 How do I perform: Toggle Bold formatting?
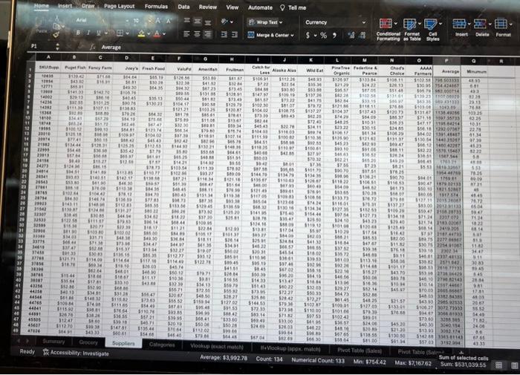pyautogui.click(x=78, y=33)
